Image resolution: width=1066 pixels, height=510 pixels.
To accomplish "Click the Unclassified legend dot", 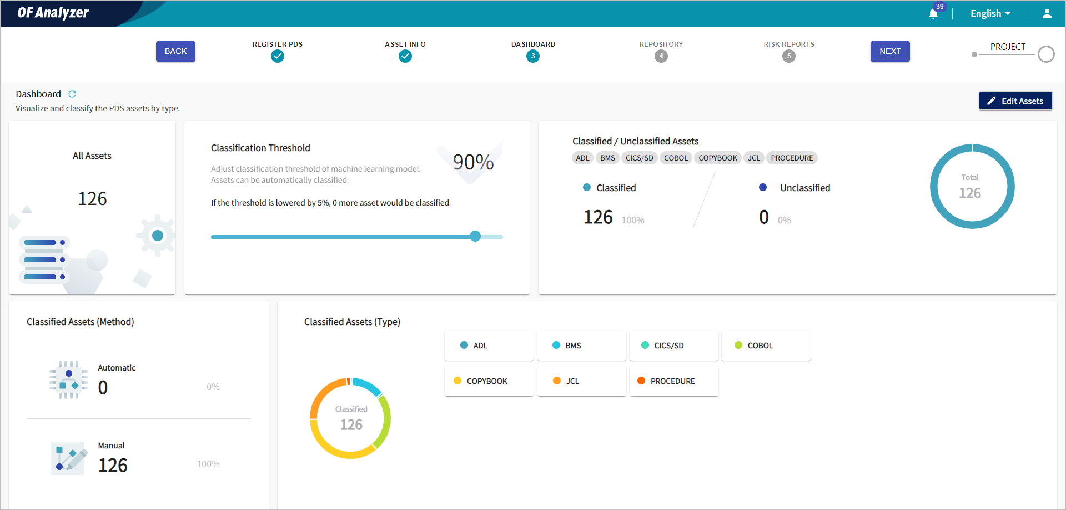I will (763, 187).
